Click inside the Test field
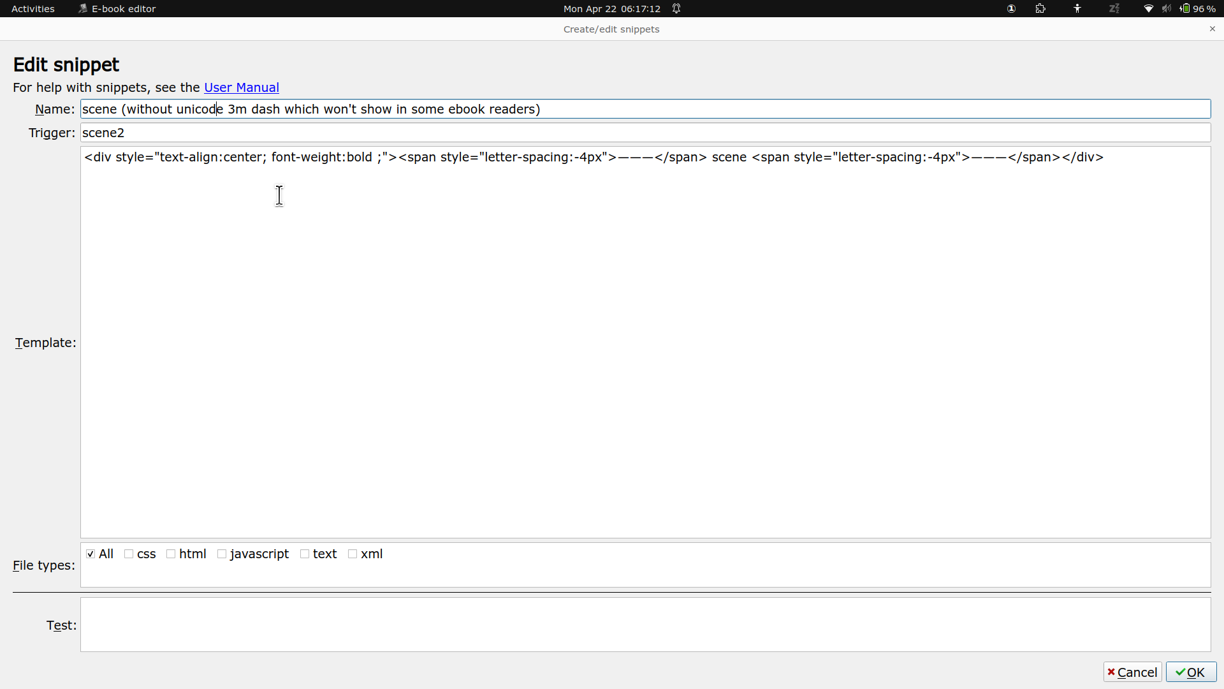Screen dimensions: 1224x689 click(645, 625)
